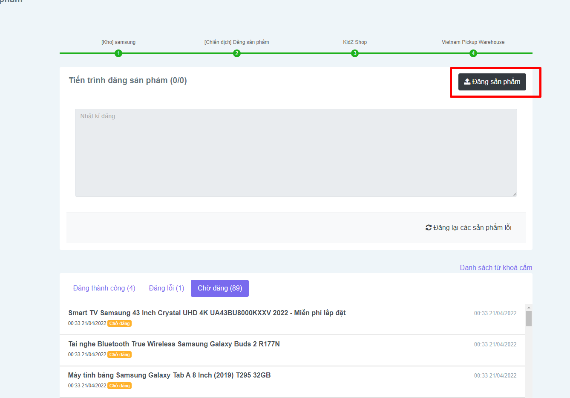Select the Chờ đăng (89) tab
This screenshot has height=398, width=570.
coord(220,288)
